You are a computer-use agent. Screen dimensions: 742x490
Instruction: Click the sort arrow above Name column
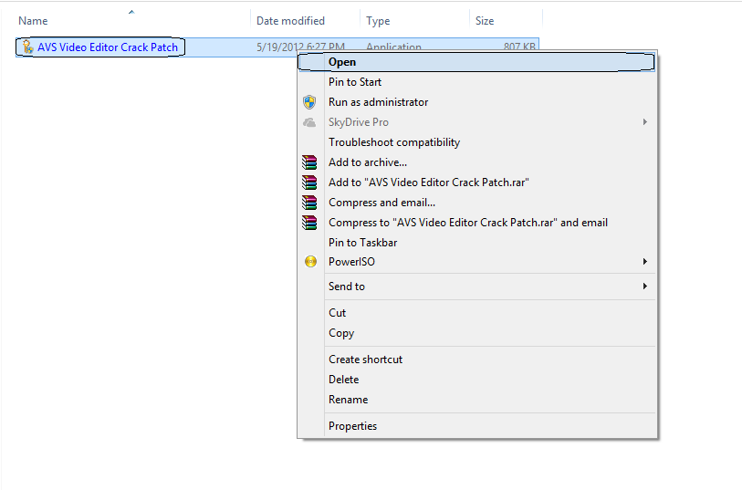[x=131, y=12]
